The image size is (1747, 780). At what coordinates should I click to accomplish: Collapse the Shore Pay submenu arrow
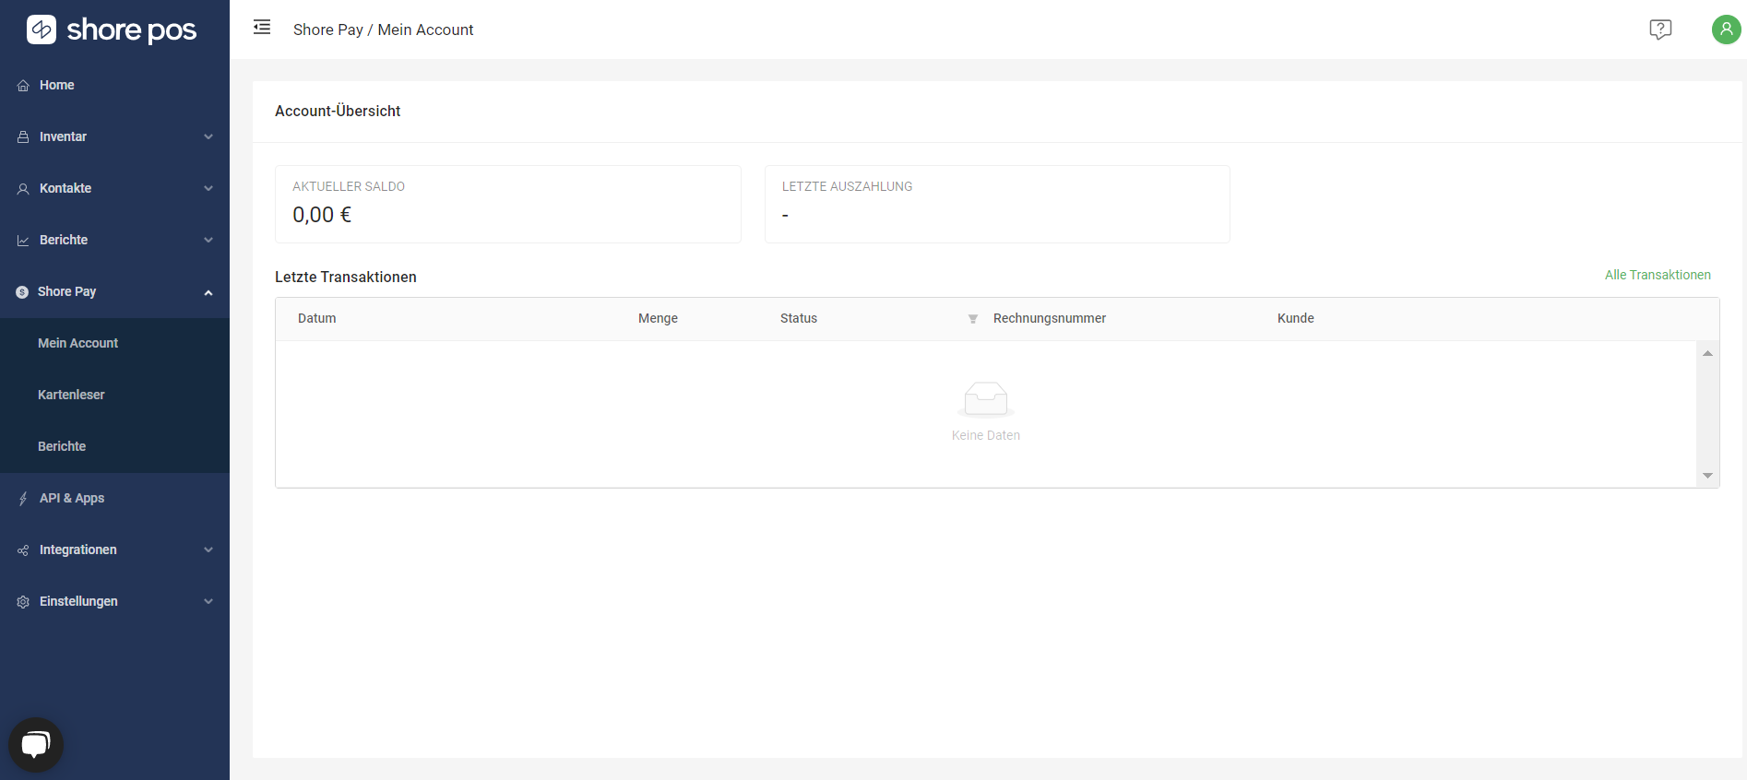tap(208, 292)
